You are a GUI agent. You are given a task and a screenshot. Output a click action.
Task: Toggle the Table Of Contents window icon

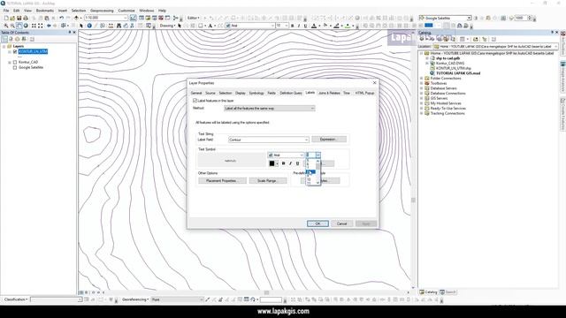pyautogui.click(x=141, y=18)
